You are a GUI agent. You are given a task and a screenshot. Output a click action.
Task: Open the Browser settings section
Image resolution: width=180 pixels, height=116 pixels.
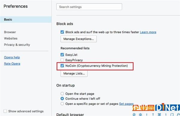pos(10,32)
